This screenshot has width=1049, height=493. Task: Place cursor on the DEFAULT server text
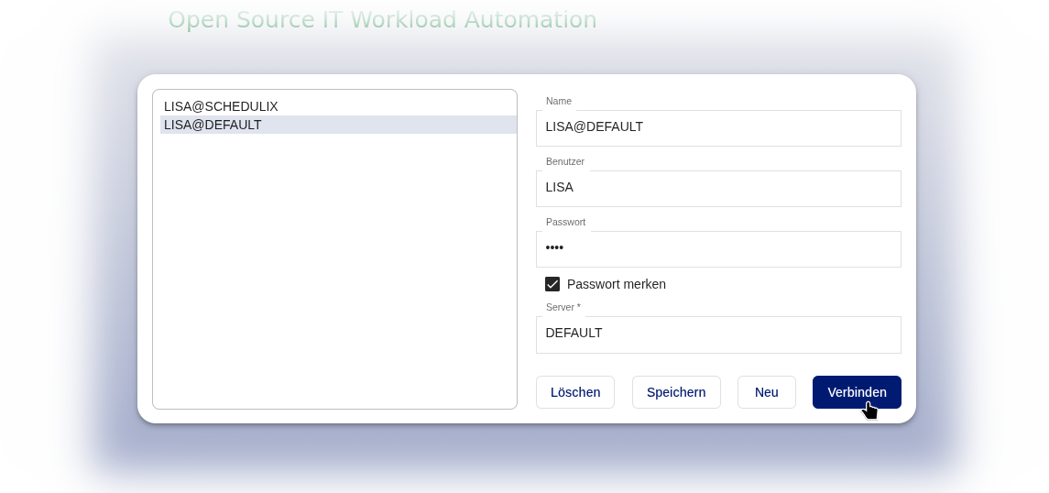(574, 334)
